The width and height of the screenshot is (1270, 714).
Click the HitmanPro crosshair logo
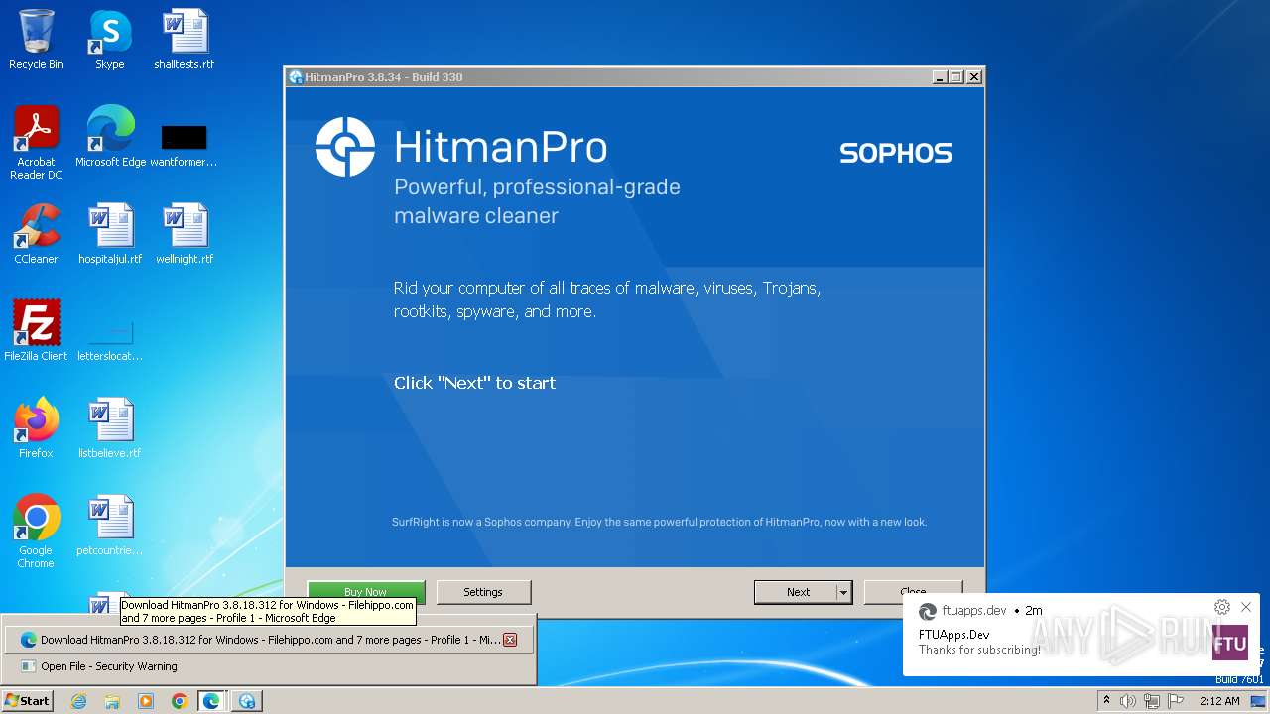(x=344, y=147)
